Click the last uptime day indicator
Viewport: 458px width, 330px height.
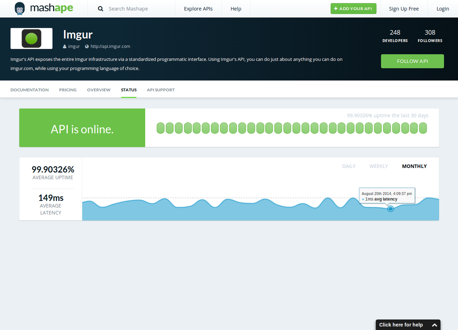pyautogui.click(x=423, y=128)
